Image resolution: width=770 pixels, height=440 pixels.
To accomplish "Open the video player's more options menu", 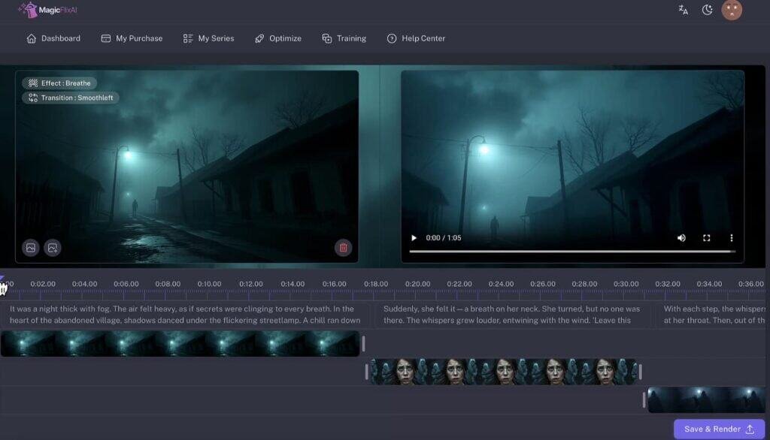I will [731, 237].
